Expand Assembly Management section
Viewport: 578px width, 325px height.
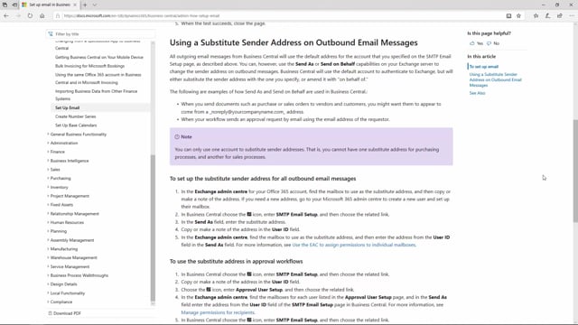coord(72,240)
